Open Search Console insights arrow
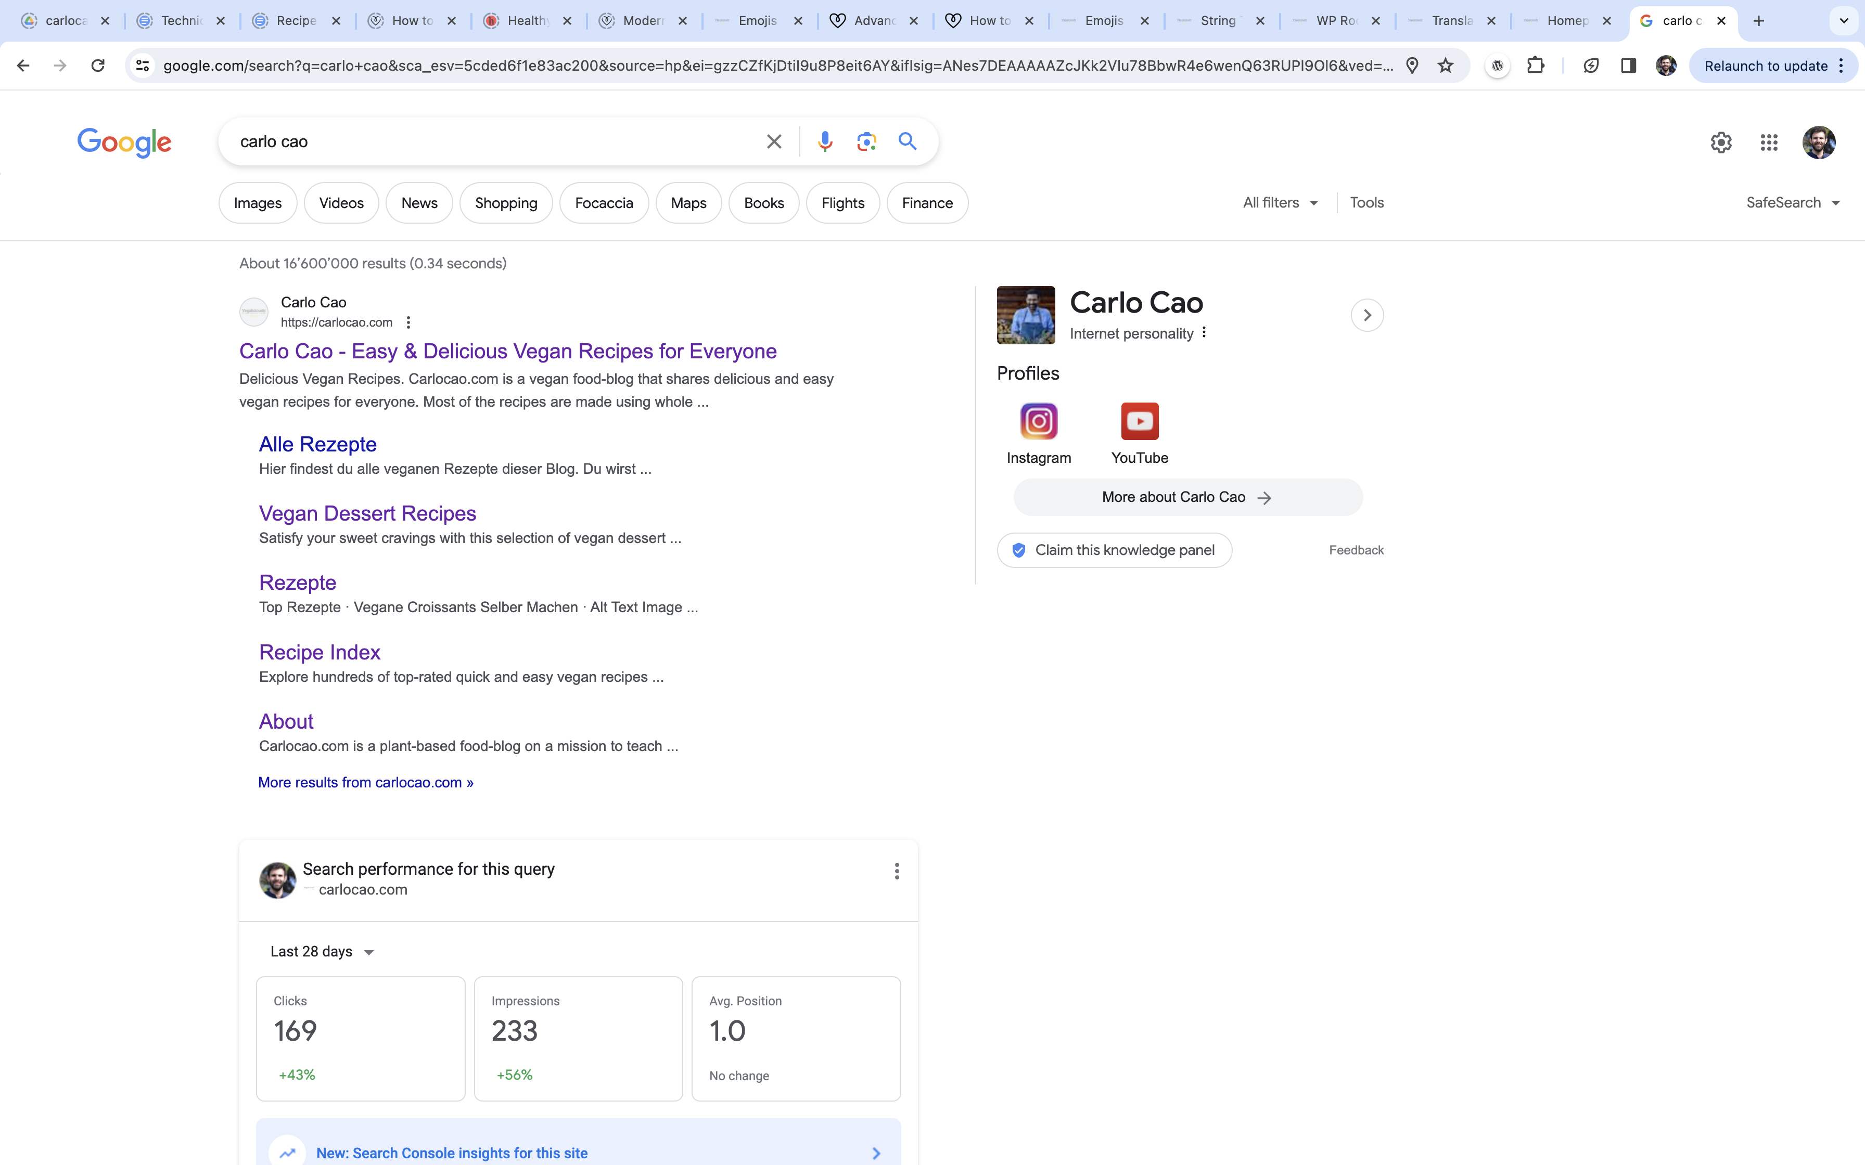 pyautogui.click(x=876, y=1153)
